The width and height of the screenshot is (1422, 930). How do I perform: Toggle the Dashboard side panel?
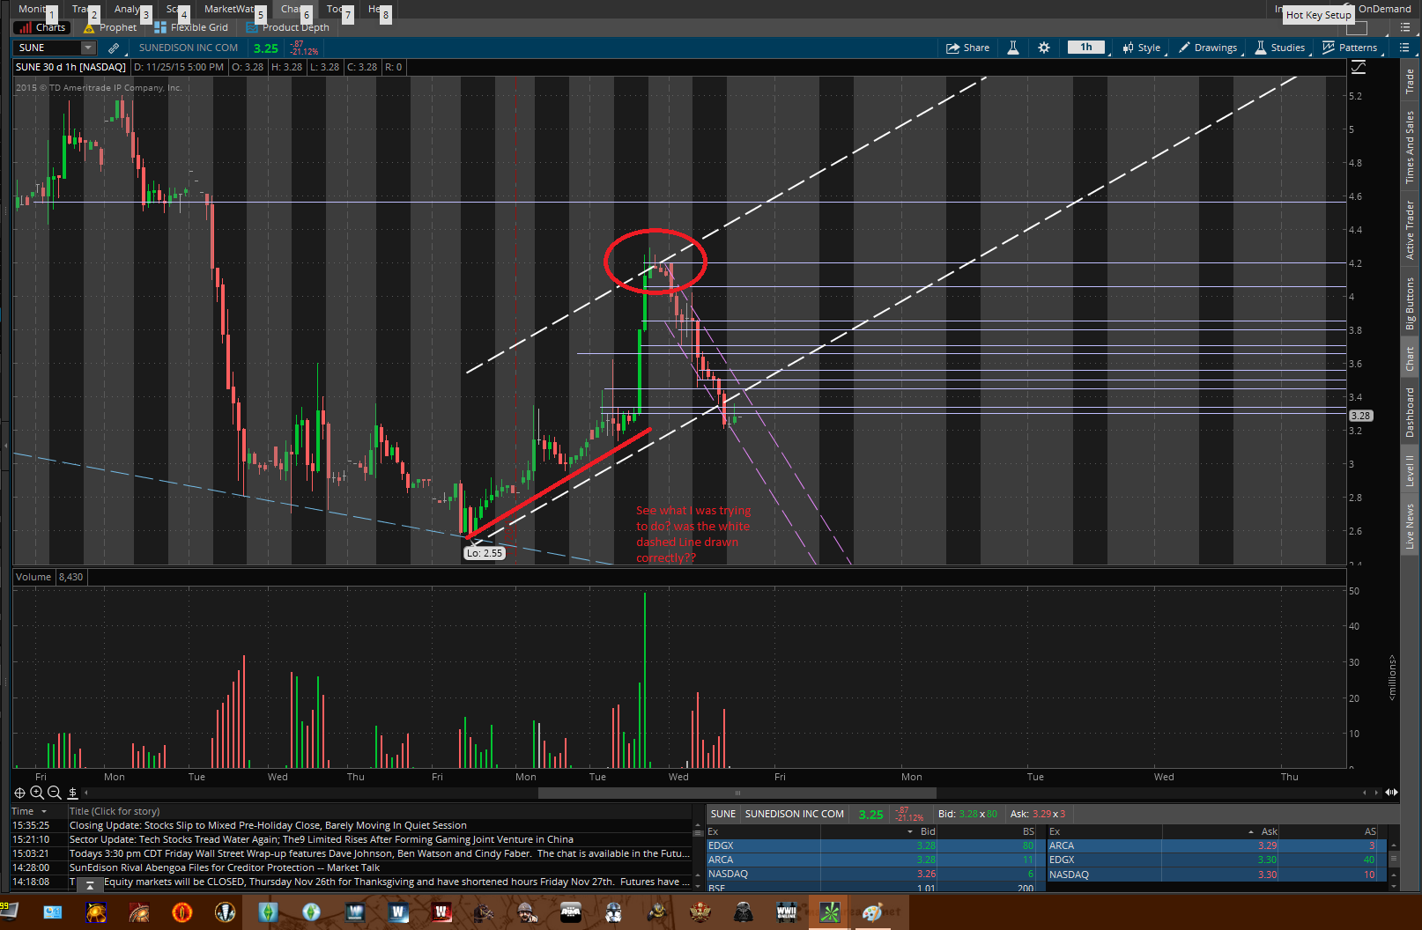[1410, 412]
